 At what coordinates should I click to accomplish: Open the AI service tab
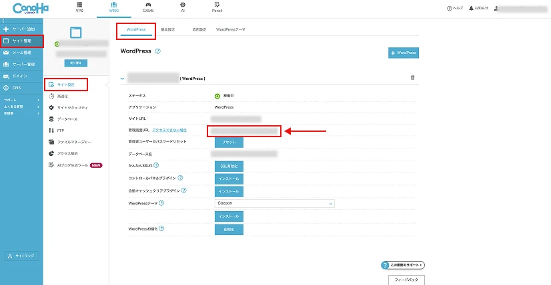pos(183,7)
